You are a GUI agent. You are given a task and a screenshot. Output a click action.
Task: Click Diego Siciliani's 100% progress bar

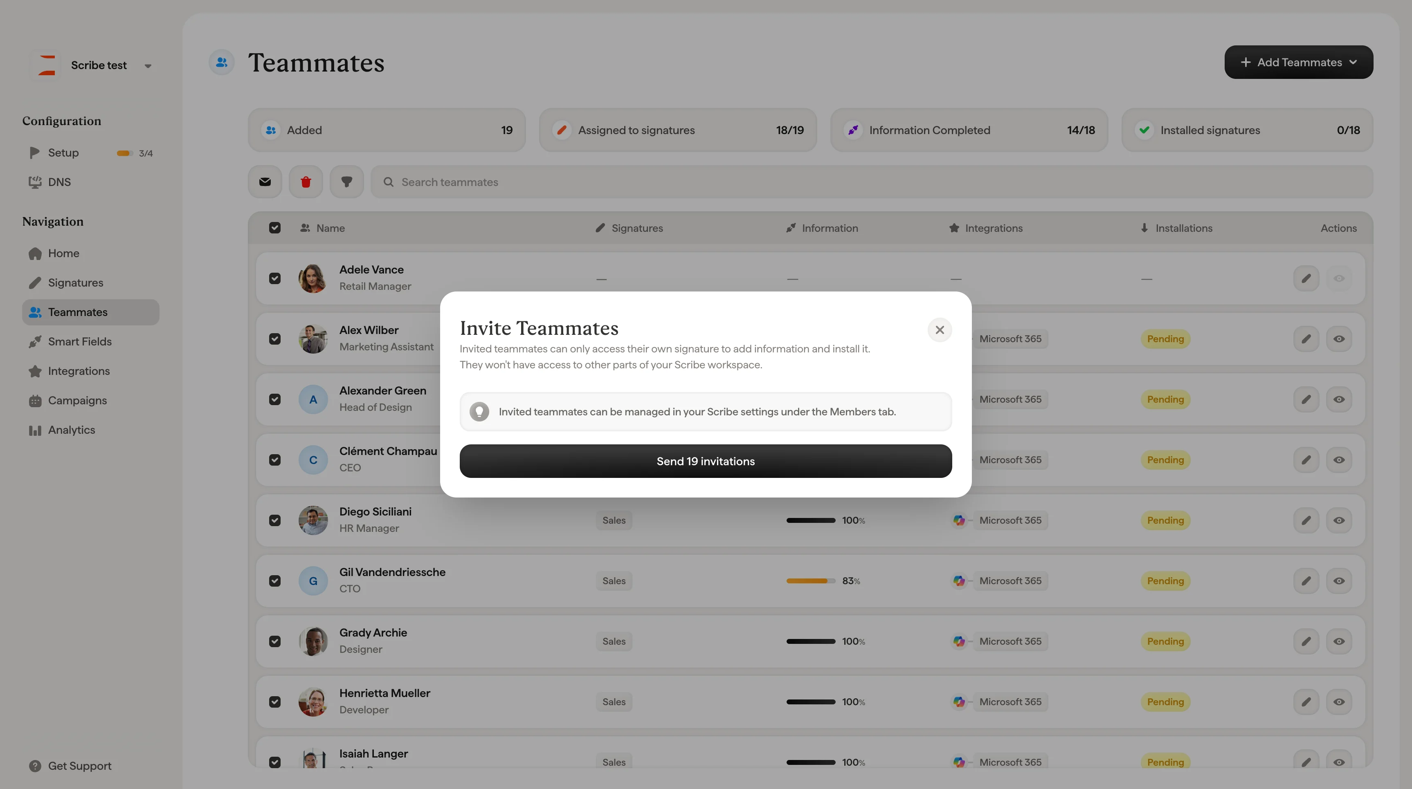click(x=811, y=520)
